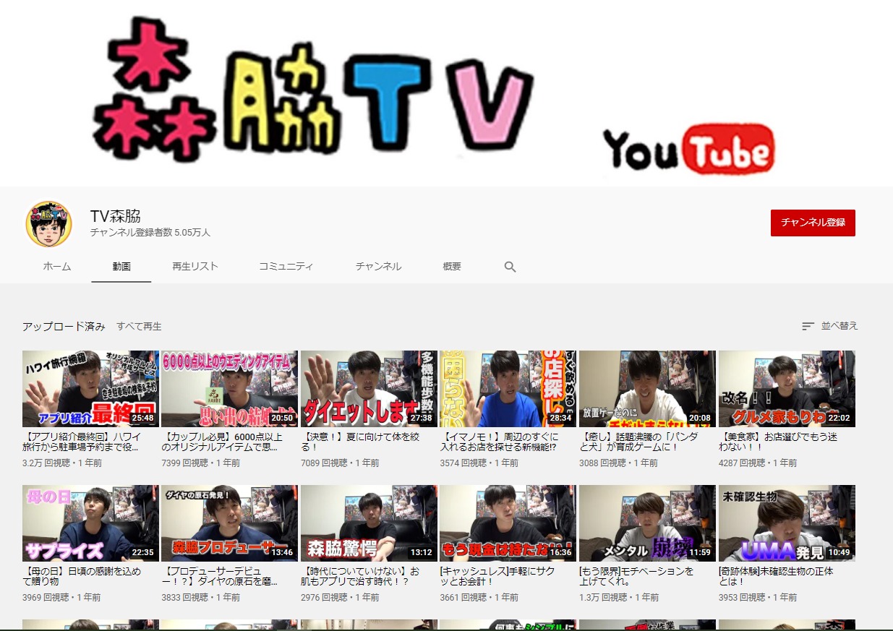893x631 pixels.
Task: Click the UMA発見 video thumbnail
Action: point(786,523)
